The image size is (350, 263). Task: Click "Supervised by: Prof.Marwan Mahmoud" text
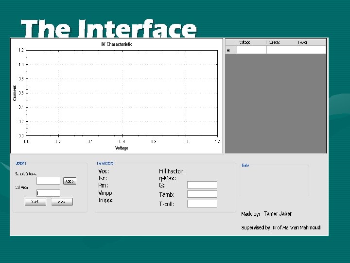pos(281,227)
